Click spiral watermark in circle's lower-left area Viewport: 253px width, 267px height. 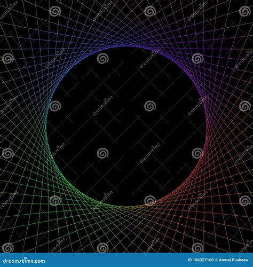click(102, 153)
